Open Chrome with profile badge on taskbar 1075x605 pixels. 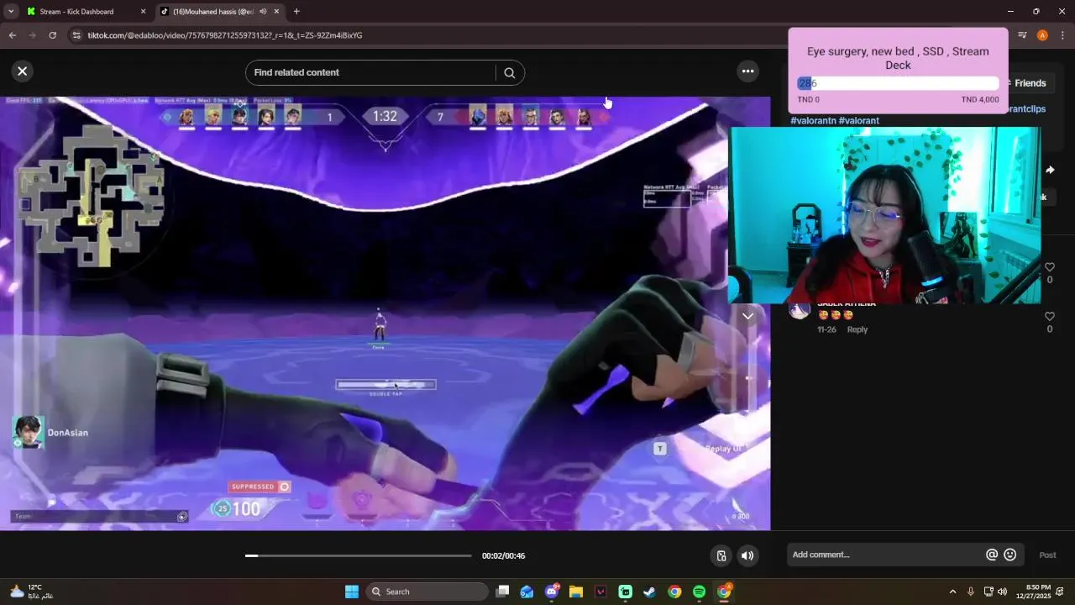(x=724, y=592)
